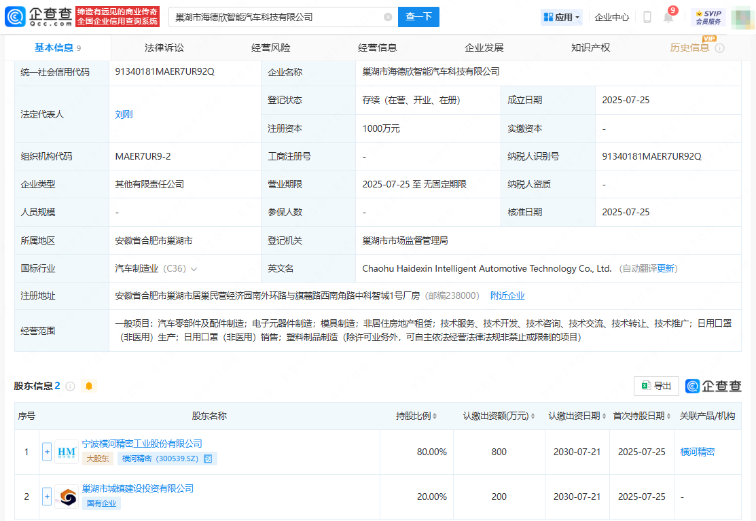
Task: Click the Qcc.com logo icon
Action: 15,16
